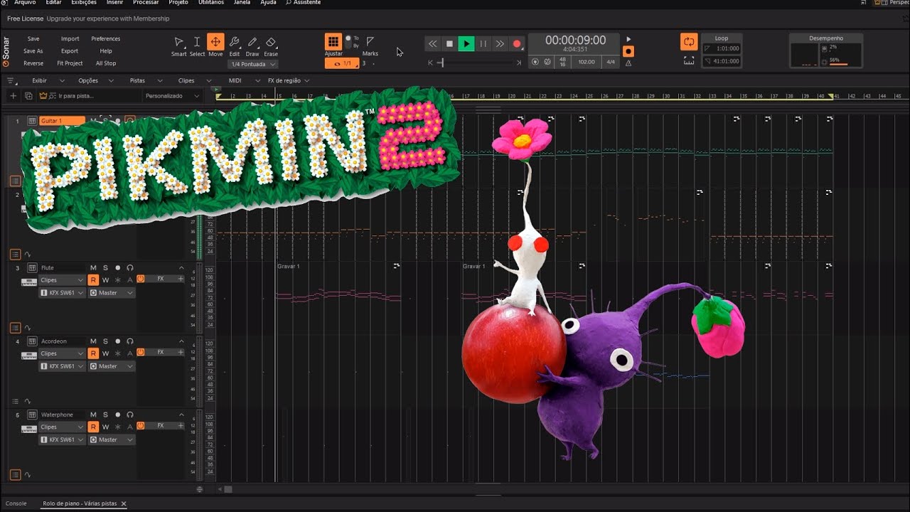Click the add track plus icon
The width and height of the screenshot is (910, 512).
13,95
